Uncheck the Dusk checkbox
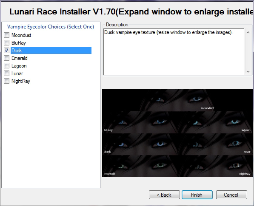This screenshot has width=254, height=206. (x=7, y=50)
